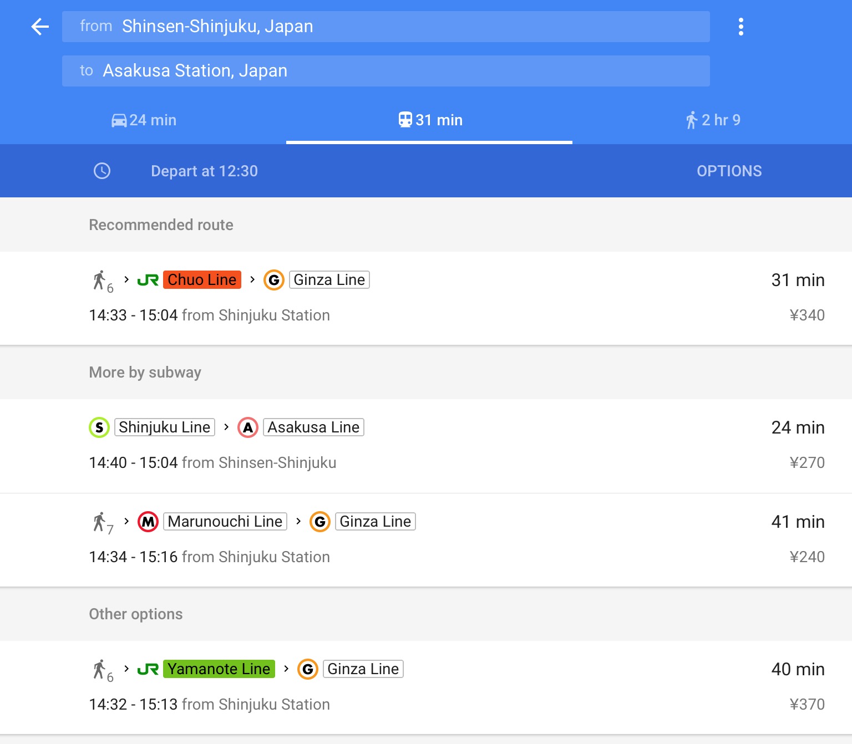Click the Shinjuku Line S circle icon

(x=99, y=427)
